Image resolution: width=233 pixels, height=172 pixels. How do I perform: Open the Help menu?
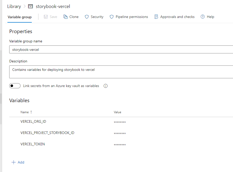(x=210, y=17)
